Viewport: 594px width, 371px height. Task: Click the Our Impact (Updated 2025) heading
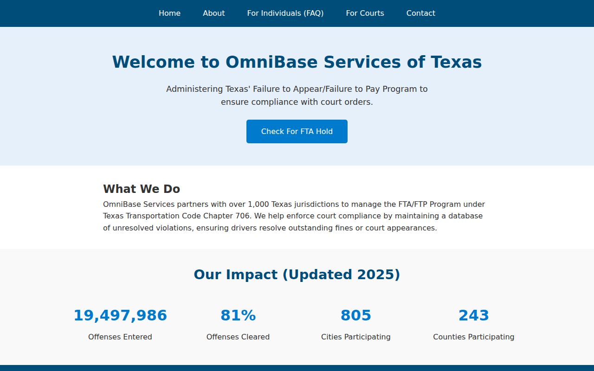[297, 275]
